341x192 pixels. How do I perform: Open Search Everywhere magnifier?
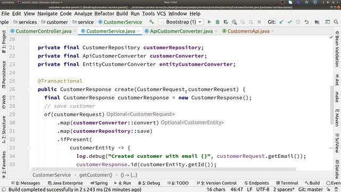pos(336,22)
